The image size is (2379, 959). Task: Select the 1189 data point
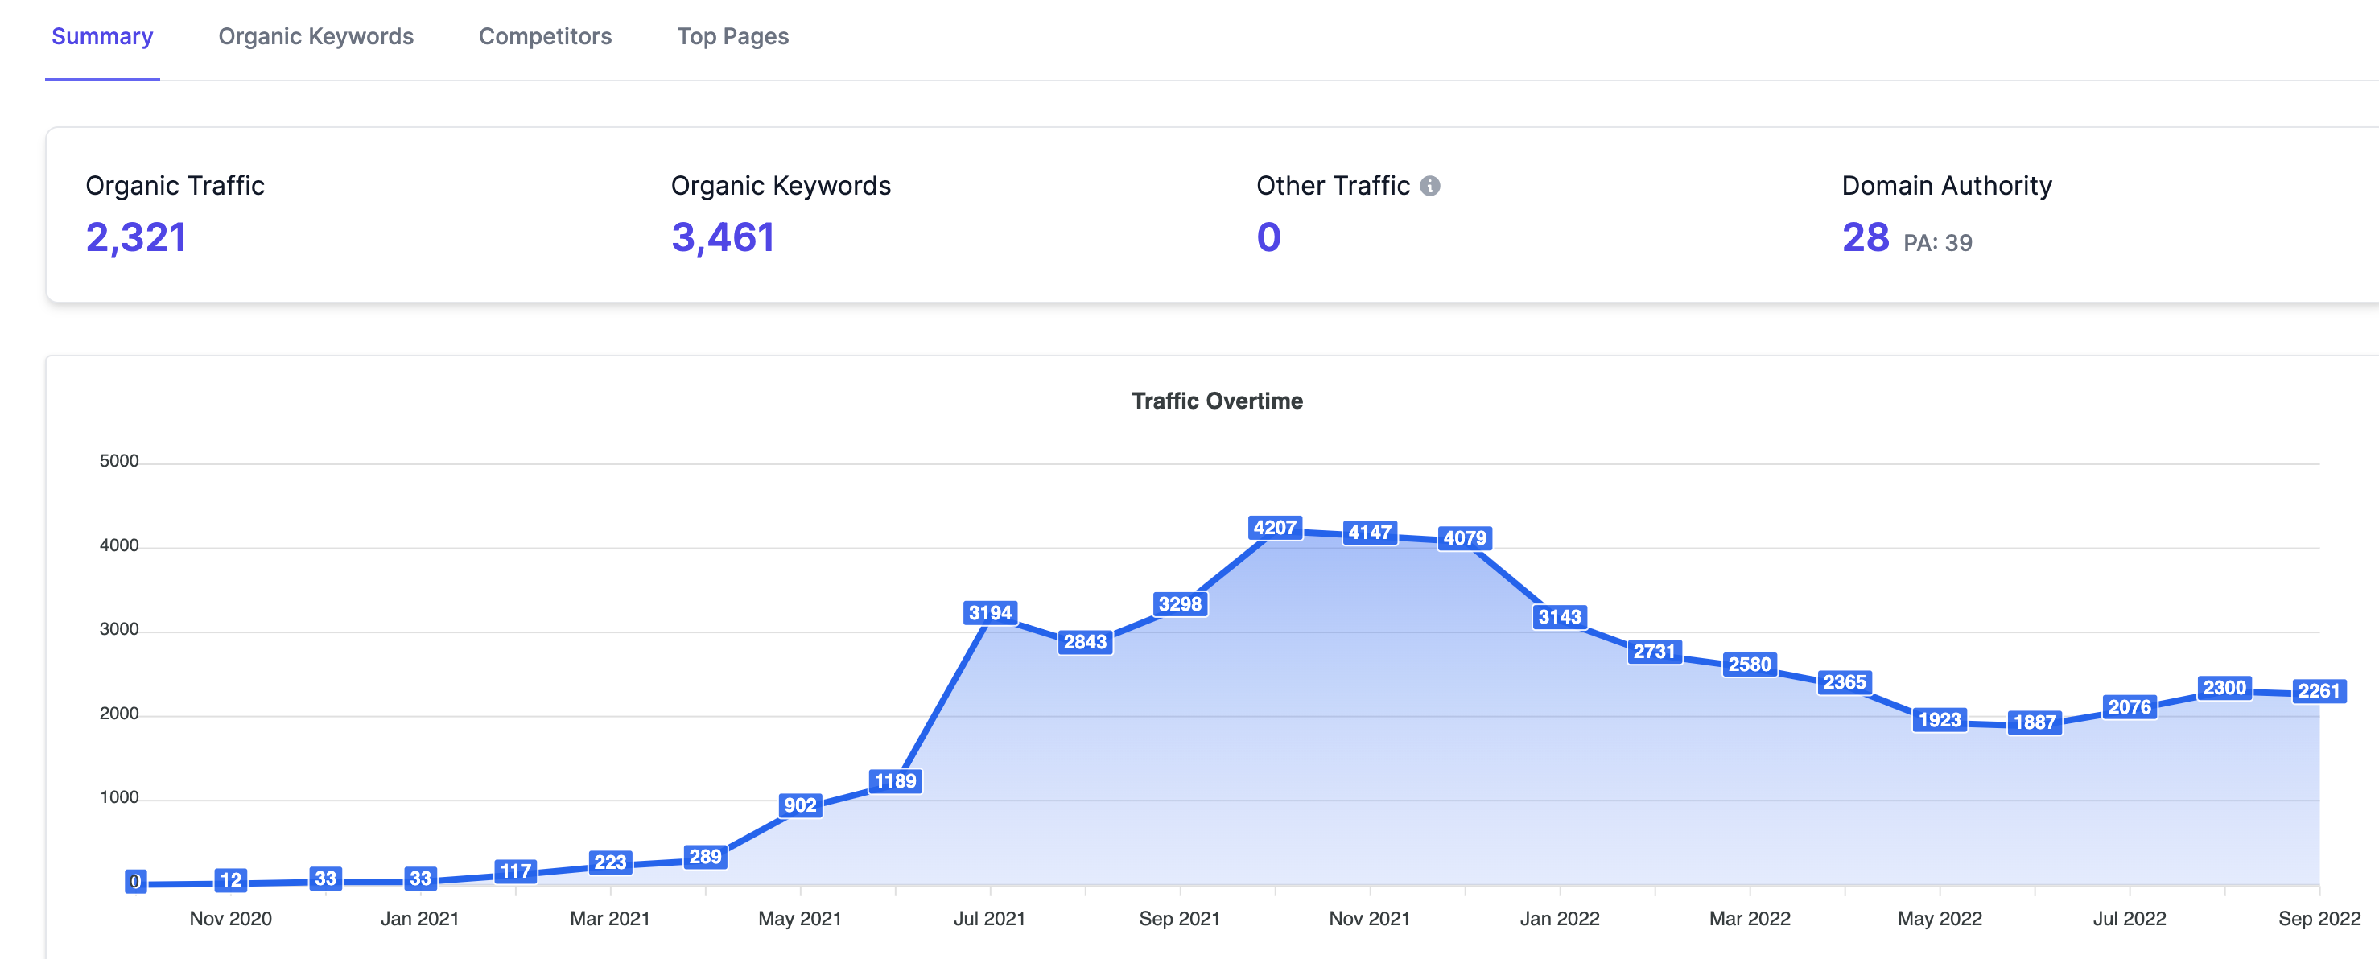point(895,781)
